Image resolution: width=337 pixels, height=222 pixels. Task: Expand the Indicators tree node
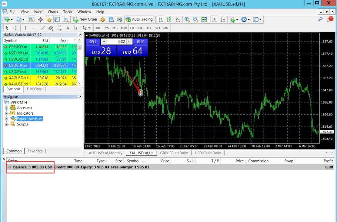(x=7, y=113)
